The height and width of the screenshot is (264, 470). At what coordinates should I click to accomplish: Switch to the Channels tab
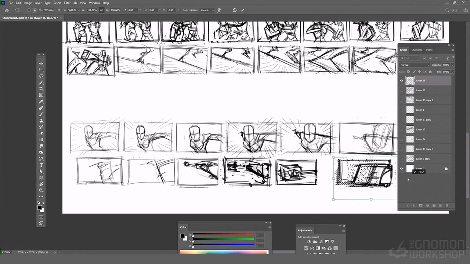(x=416, y=50)
